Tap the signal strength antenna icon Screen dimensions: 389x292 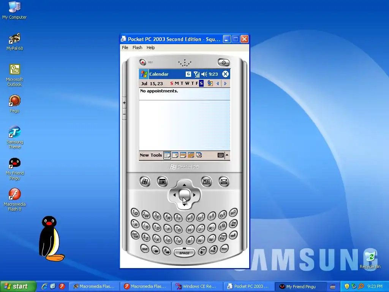(x=196, y=74)
